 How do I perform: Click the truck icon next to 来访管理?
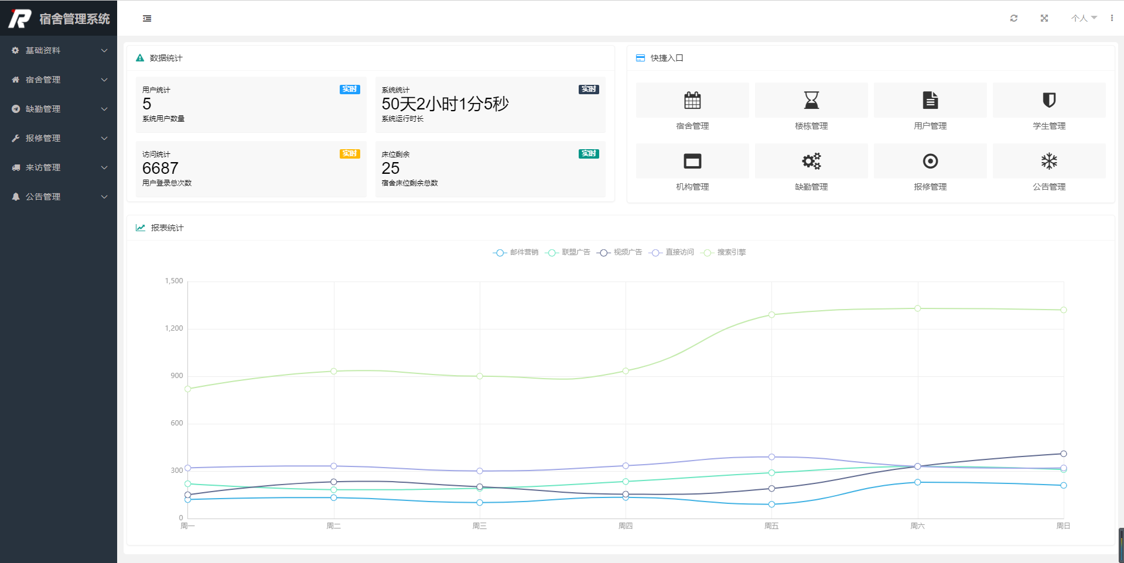16,167
